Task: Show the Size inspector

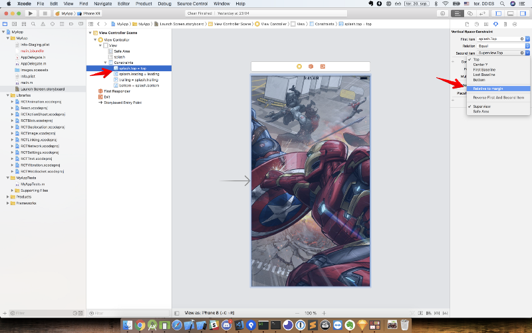Action: click(505, 24)
